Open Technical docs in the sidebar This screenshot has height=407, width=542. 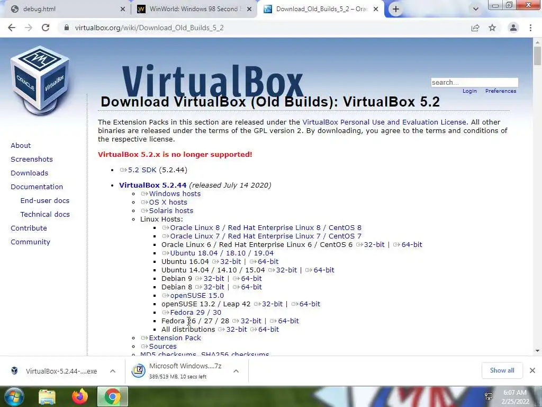click(x=45, y=215)
